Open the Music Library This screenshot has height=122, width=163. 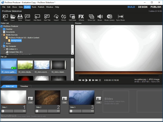[109, 18]
